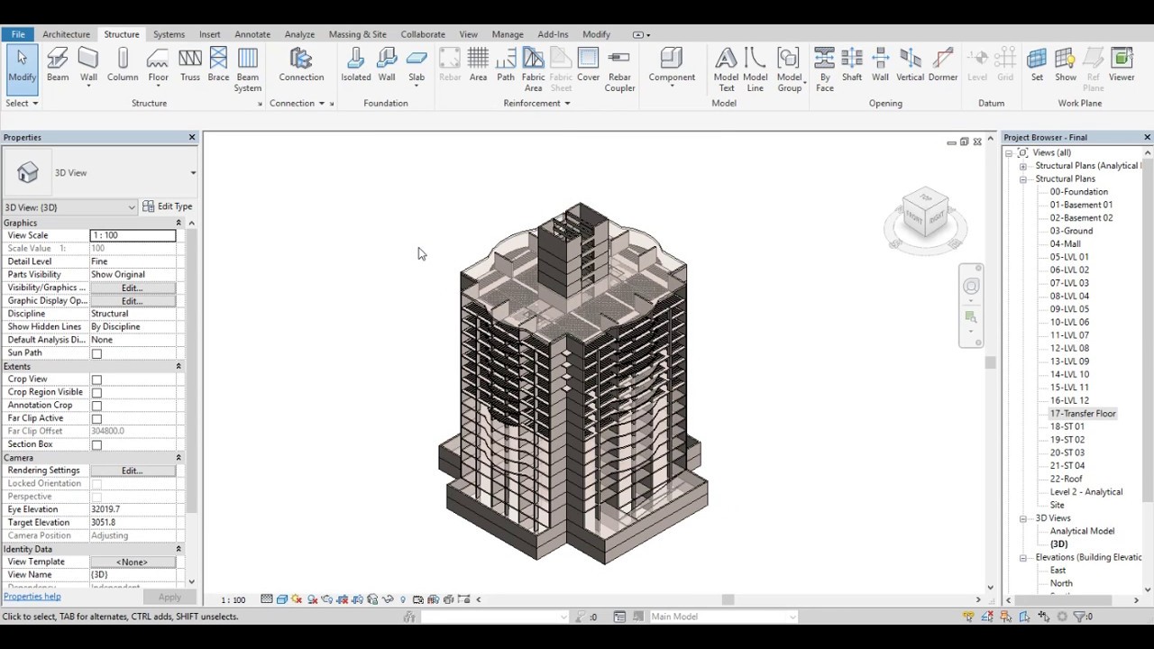Open the File menu tab

click(x=18, y=34)
